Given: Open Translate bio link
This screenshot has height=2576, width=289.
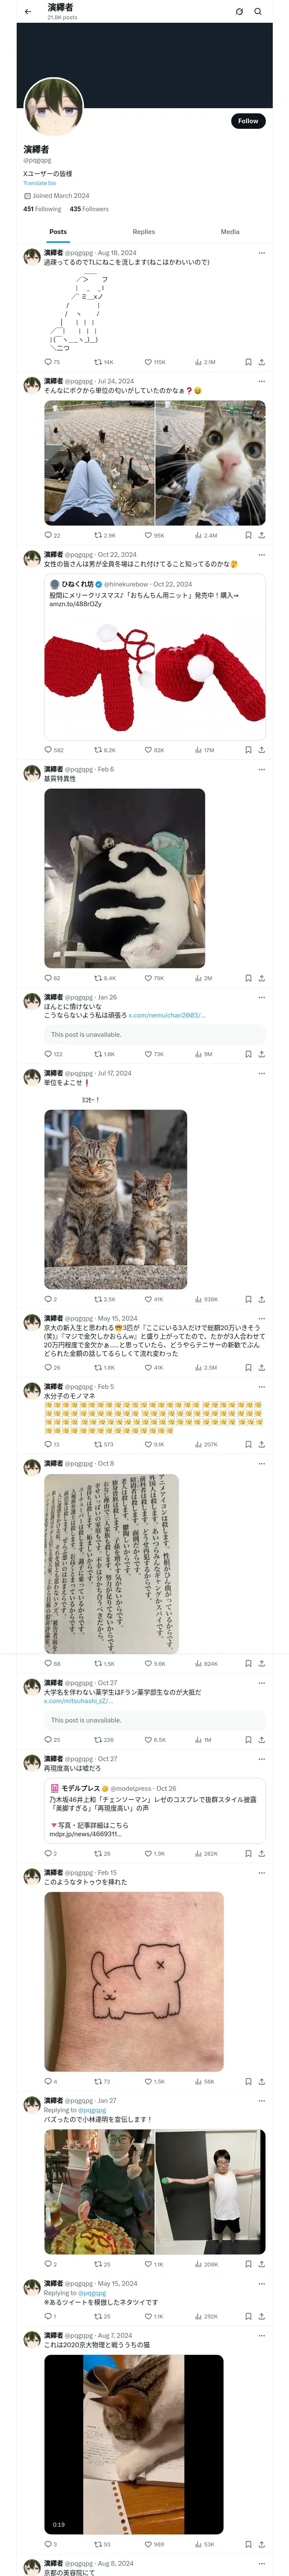Looking at the screenshot, I should 40,183.
